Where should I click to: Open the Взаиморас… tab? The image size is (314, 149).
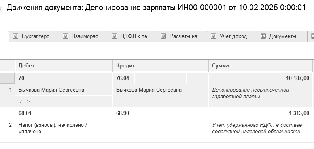[x=83, y=36]
